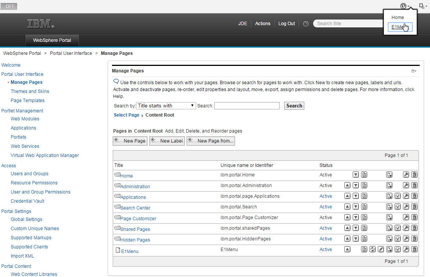
Task: Open Web Modules in sidebar
Action: point(25,119)
